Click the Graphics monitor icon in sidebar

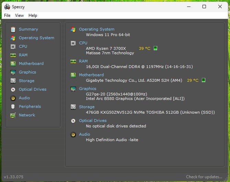point(13,72)
